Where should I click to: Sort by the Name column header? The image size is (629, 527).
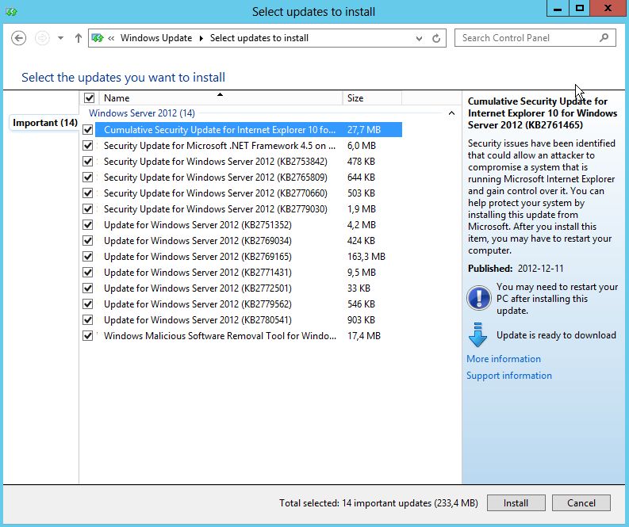tap(221, 97)
